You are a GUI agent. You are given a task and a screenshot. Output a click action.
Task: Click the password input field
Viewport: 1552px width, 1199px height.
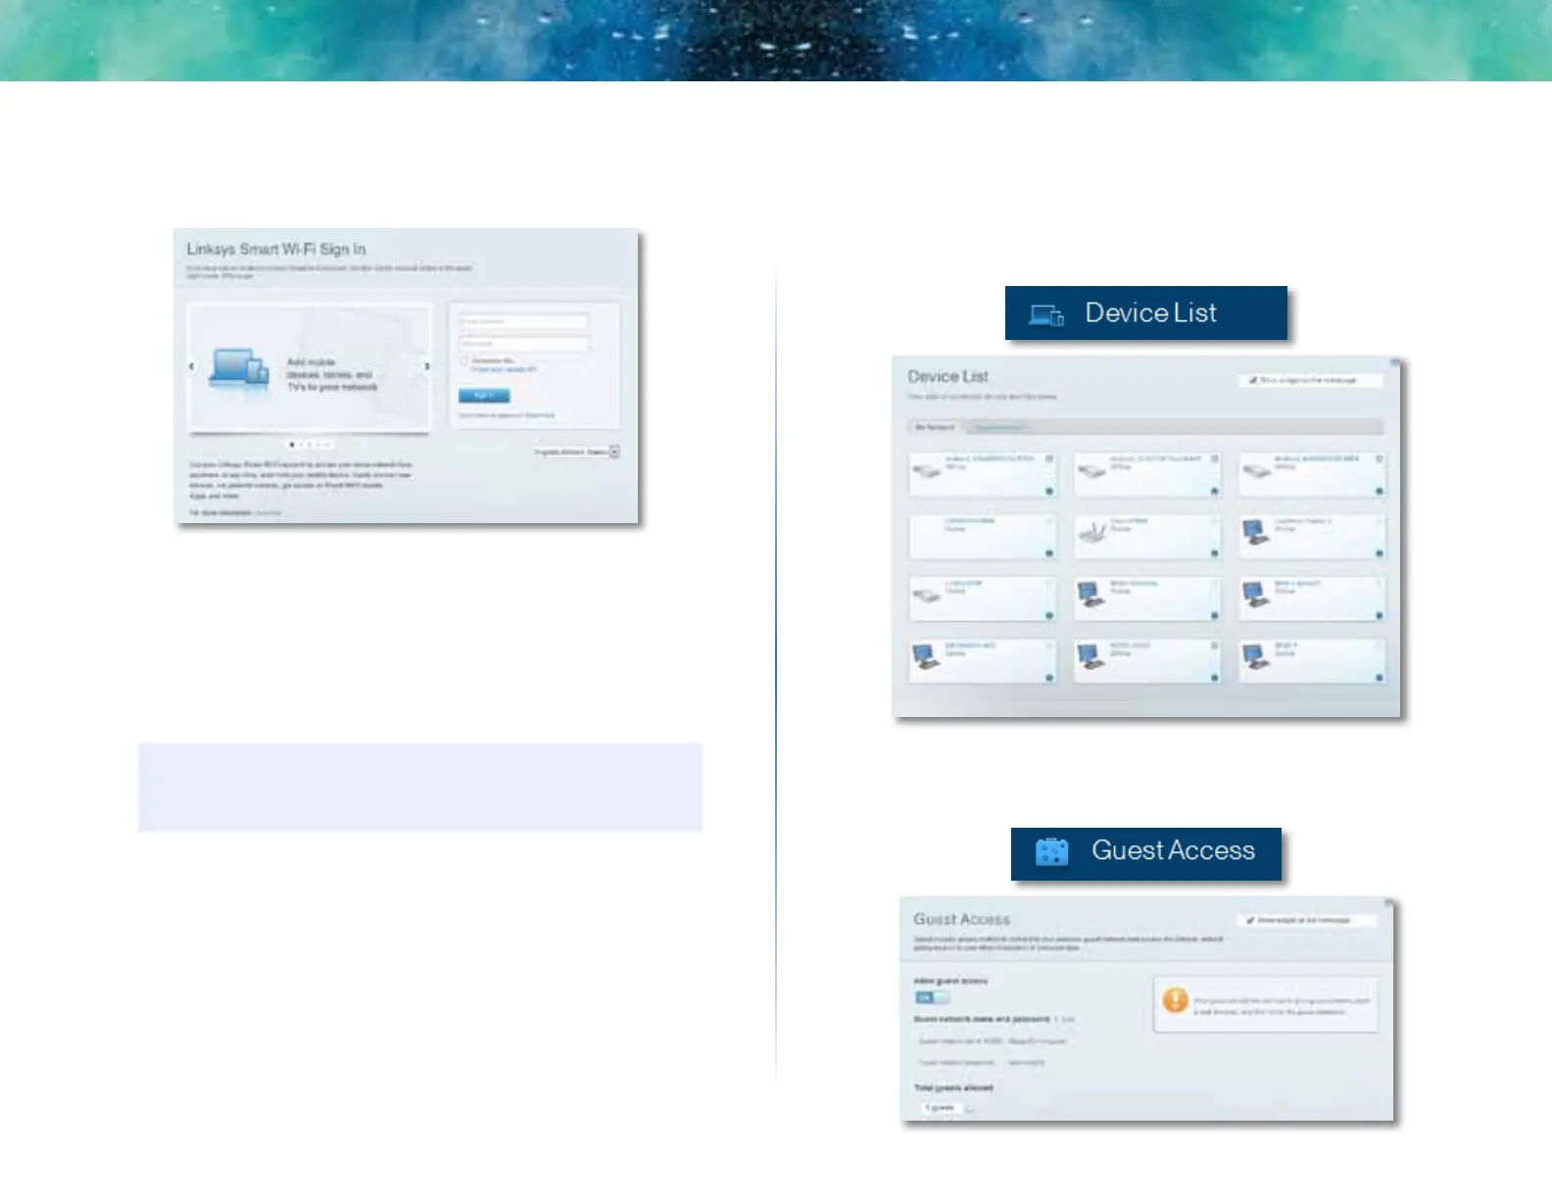(524, 344)
